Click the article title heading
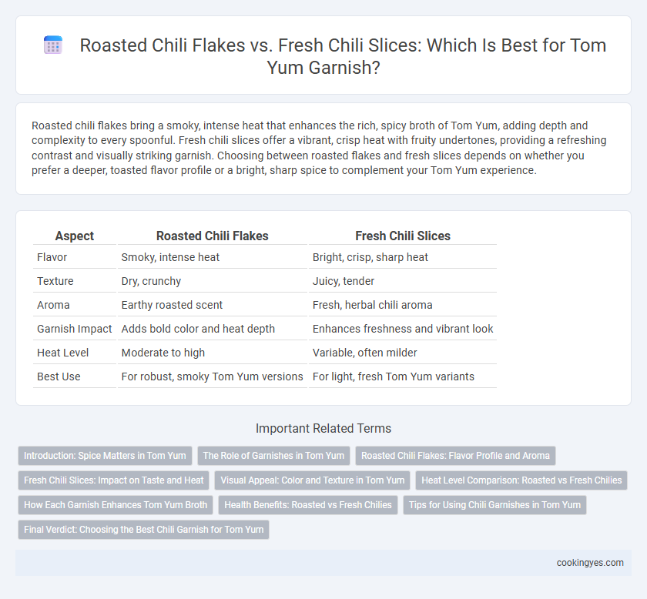The height and width of the screenshot is (599, 647). coord(343,56)
